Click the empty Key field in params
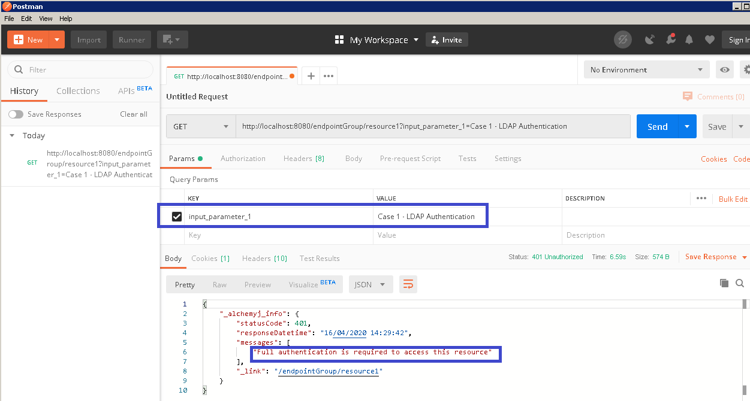Image resolution: width=750 pixels, height=401 pixels. coord(278,235)
